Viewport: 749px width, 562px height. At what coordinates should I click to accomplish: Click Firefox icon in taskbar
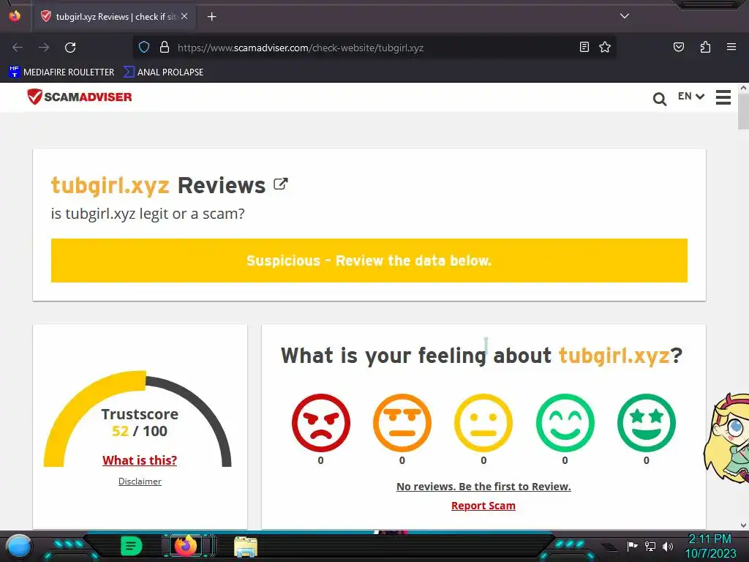tap(186, 546)
